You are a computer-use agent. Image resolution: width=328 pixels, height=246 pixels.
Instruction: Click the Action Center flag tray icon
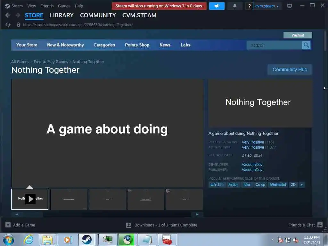[x=280, y=240]
